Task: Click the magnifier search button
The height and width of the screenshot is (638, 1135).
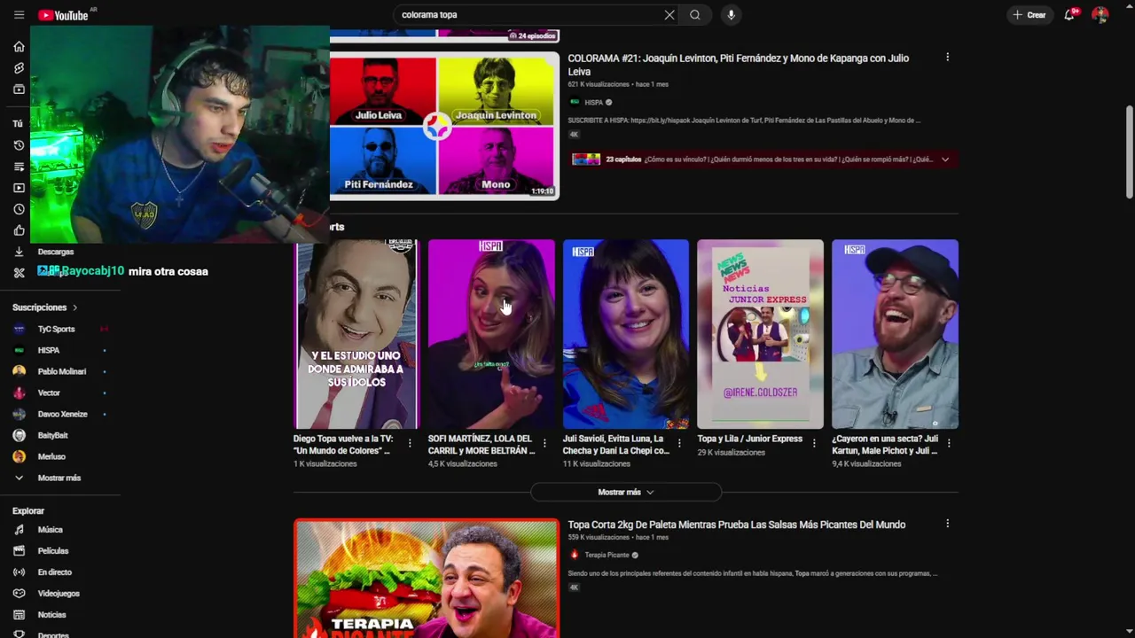Action: coord(695,15)
